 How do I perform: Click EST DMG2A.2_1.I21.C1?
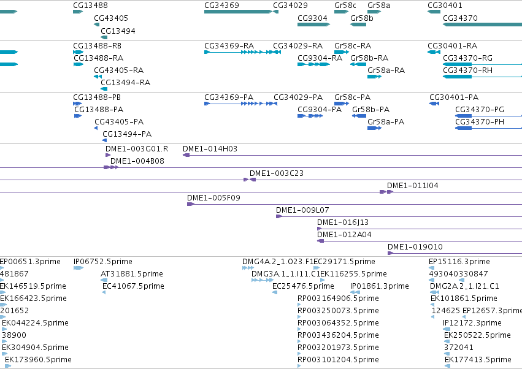(434, 292)
